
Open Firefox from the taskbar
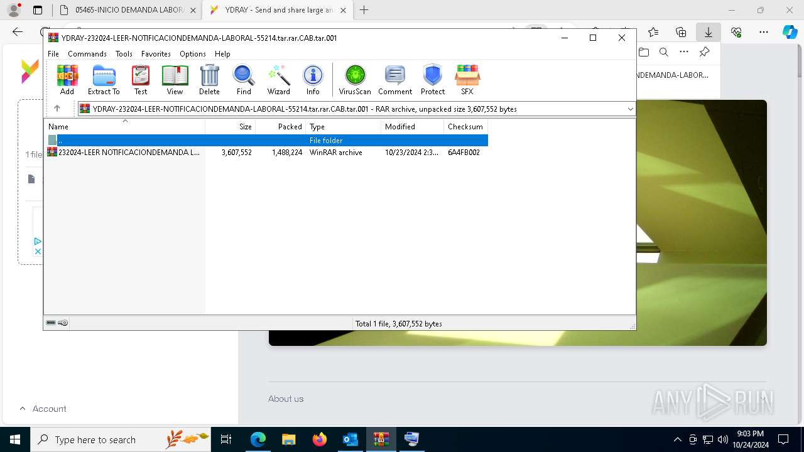click(x=320, y=439)
